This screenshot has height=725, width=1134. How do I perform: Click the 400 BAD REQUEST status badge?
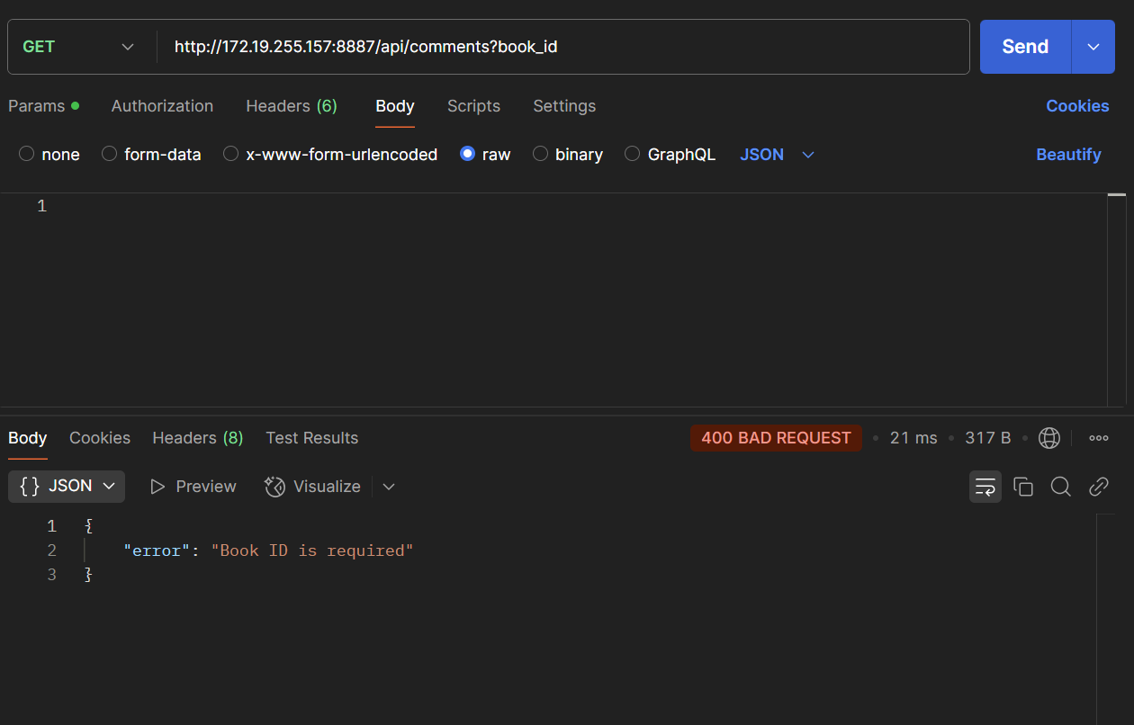[776, 438]
